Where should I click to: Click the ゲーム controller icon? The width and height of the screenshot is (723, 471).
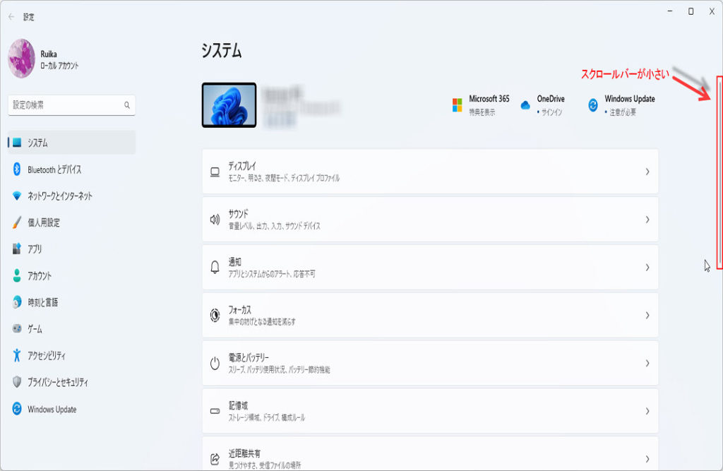tap(17, 329)
